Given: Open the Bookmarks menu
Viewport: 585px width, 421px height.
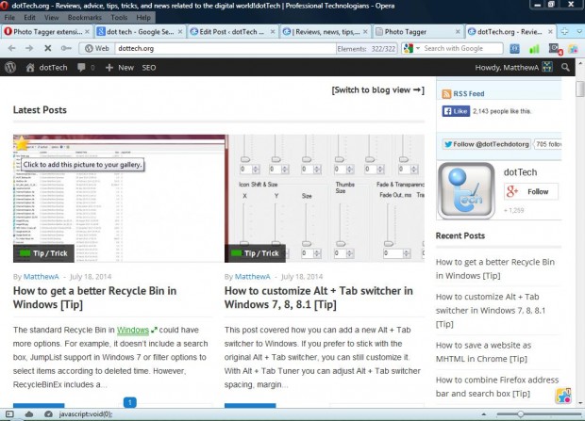Looking at the screenshot, I should pos(85,18).
